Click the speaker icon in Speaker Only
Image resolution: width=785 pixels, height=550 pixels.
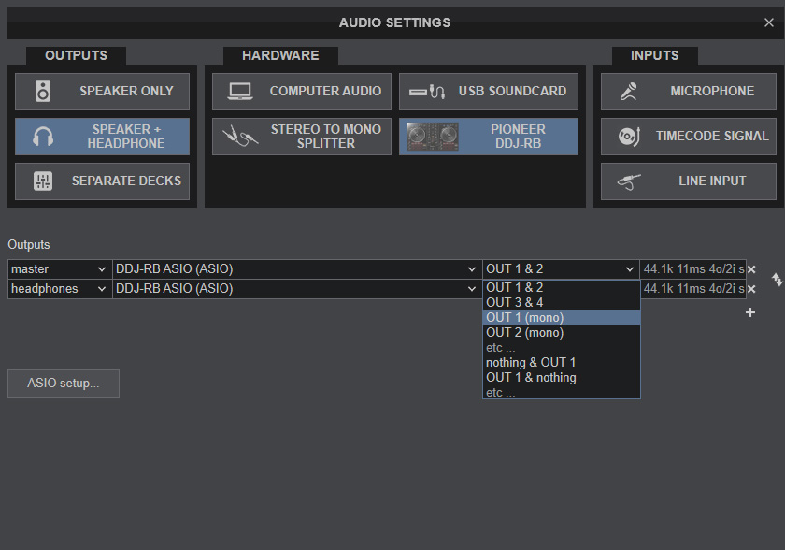(x=43, y=91)
